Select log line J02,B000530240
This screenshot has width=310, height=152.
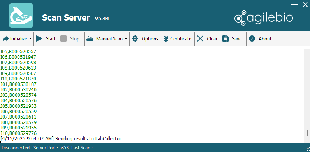18,90
